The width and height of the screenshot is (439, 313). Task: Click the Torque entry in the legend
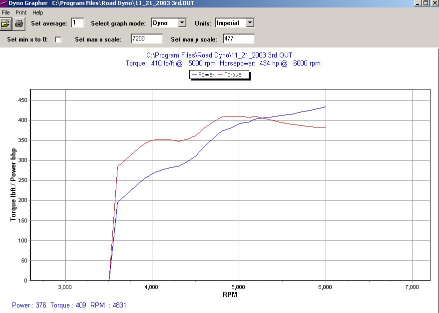(x=230, y=75)
